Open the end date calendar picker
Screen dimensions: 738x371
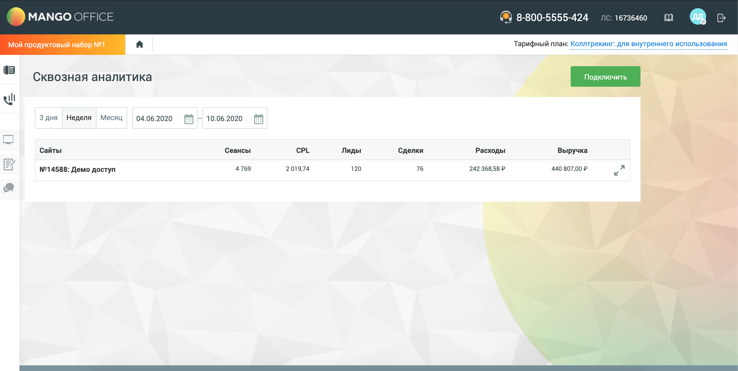pyautogui.click(x=258, y=119)
